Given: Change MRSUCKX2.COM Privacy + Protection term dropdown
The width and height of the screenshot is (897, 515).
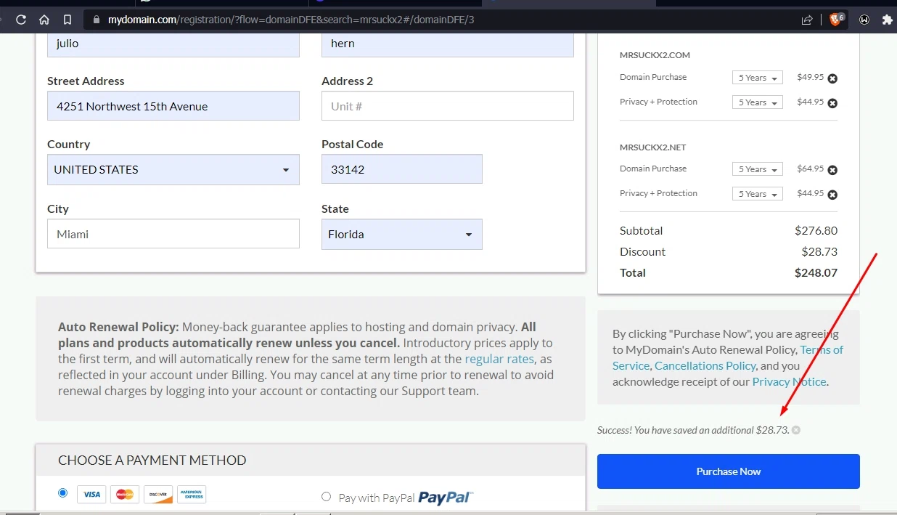Looking at the screenshot, I should tap(758, 102).
